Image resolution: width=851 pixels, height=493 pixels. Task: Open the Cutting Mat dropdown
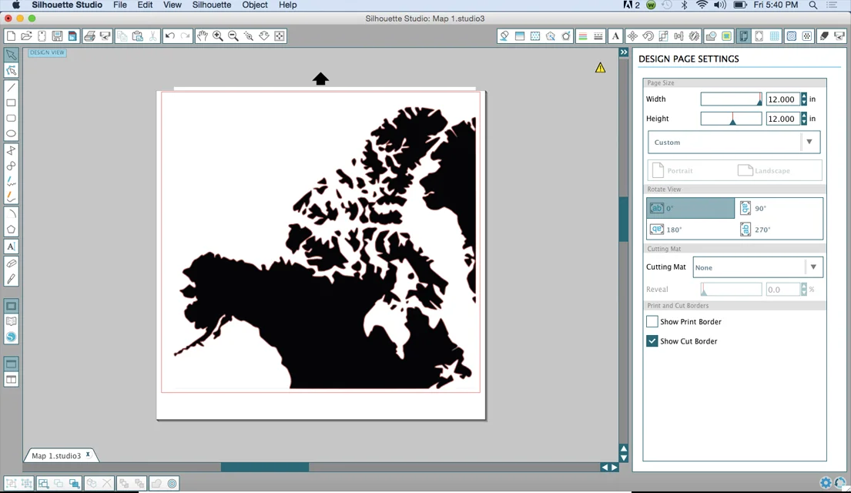[x=758, y=267]
